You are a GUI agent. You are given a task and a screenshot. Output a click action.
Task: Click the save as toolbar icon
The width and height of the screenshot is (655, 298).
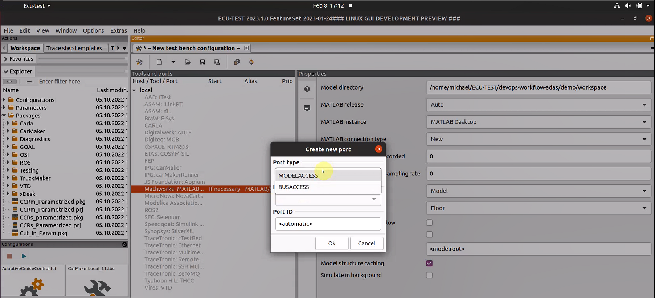(217, 62)
